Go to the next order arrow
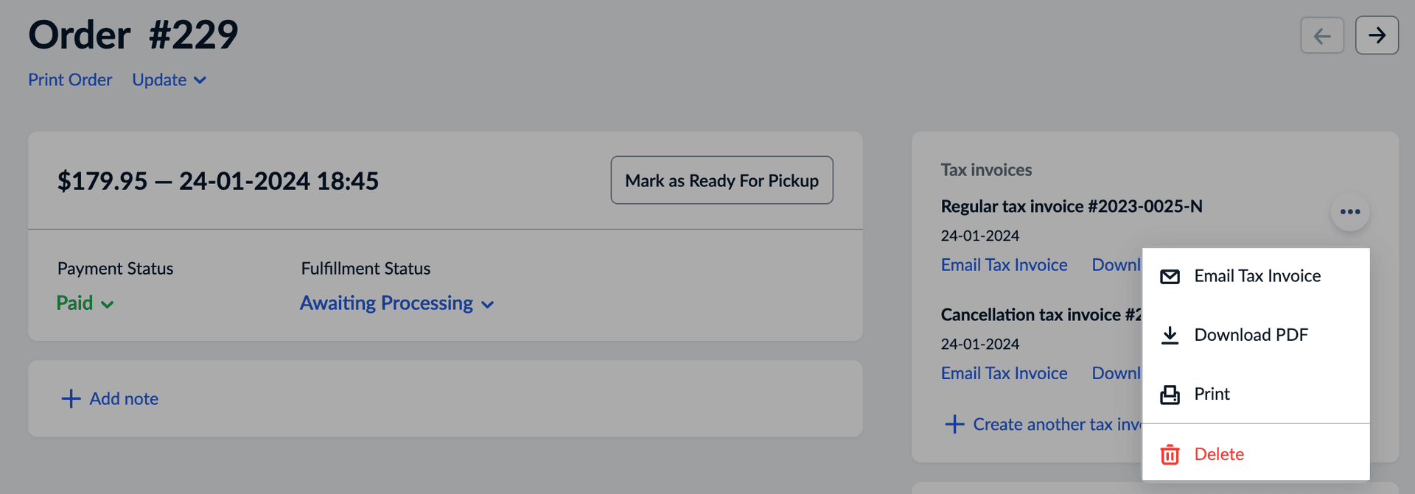 pos(1377,35)
